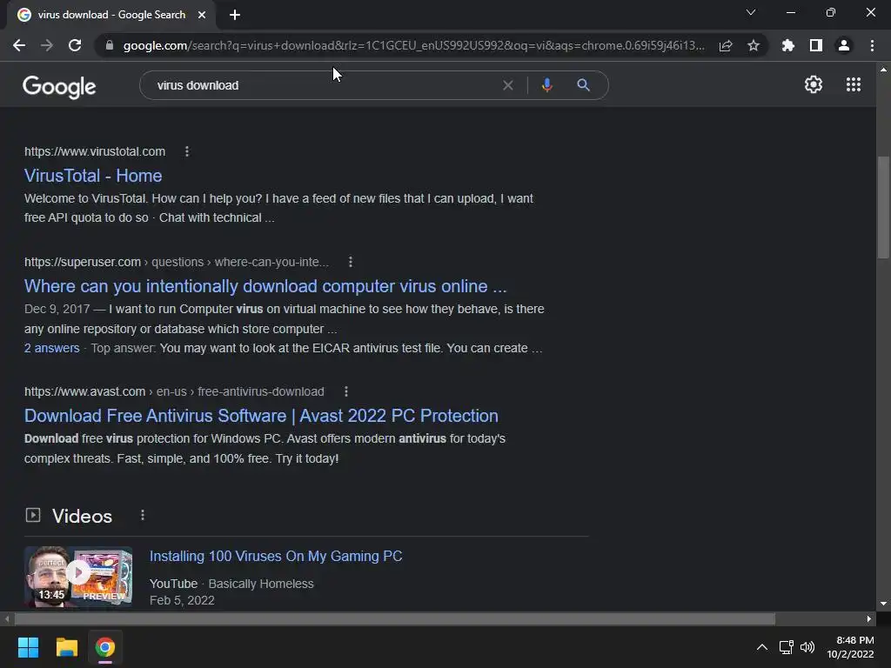Open the 8:48 PM clock and date
Screen dimensions: 891x668
[x=850, y=647]
